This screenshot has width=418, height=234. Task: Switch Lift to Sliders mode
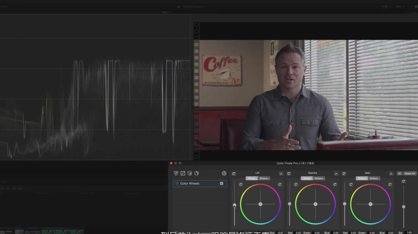(x=264, y=178)
